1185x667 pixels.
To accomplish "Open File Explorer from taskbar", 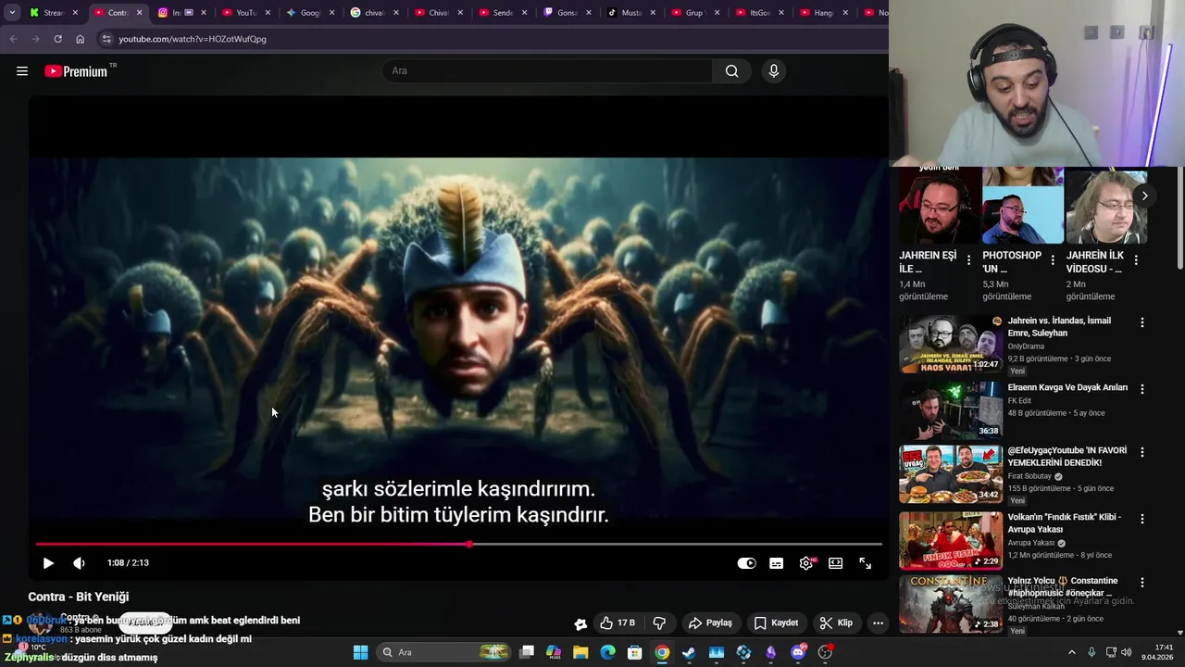I will click(580, 652).
